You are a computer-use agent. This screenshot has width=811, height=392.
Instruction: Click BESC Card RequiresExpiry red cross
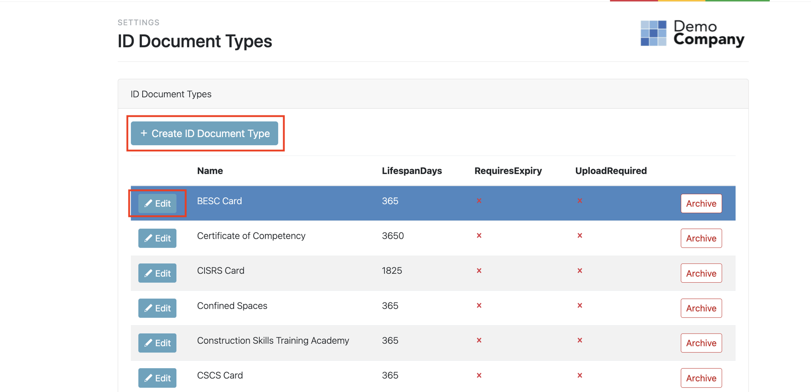pyautogui.click(x=479, y=201)
